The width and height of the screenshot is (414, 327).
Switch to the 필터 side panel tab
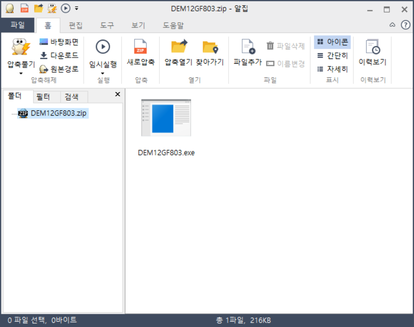[x=46, y=97]
